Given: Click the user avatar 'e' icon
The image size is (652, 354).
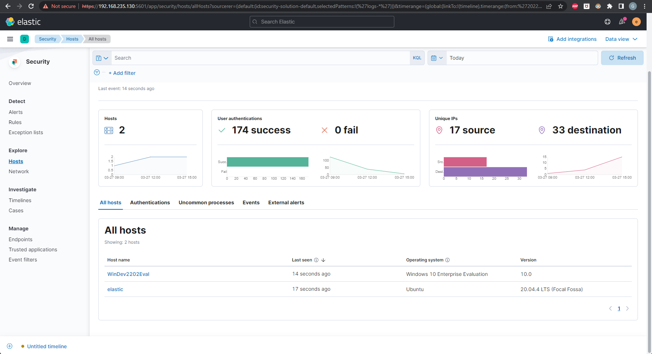Looking at the screenshot, I should pos(636,22).
